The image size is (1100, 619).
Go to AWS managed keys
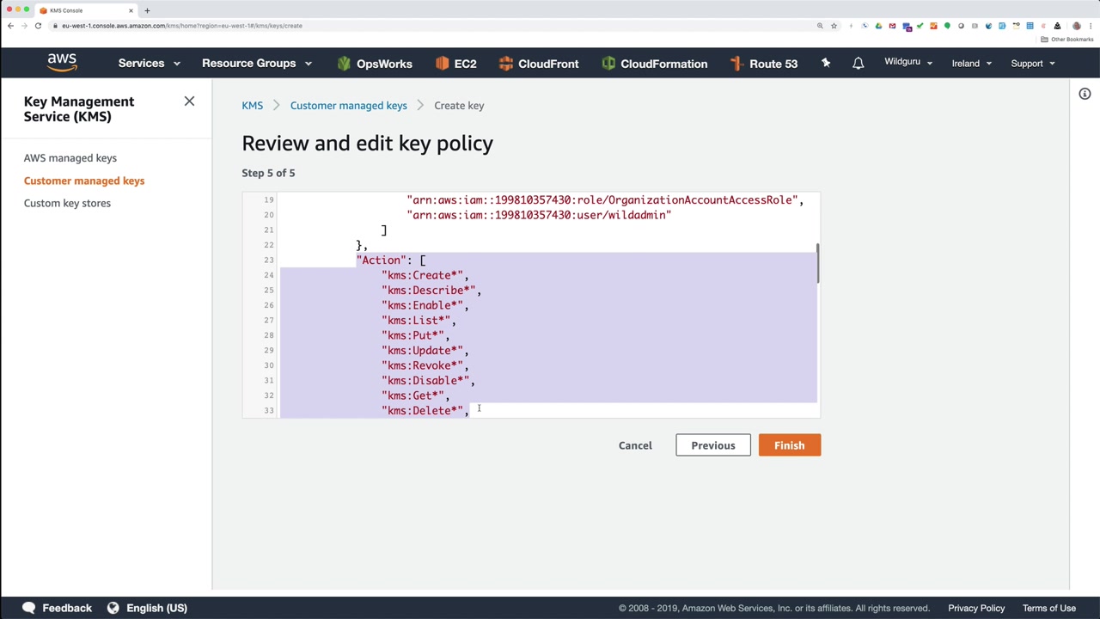click(x=70, y=158)
